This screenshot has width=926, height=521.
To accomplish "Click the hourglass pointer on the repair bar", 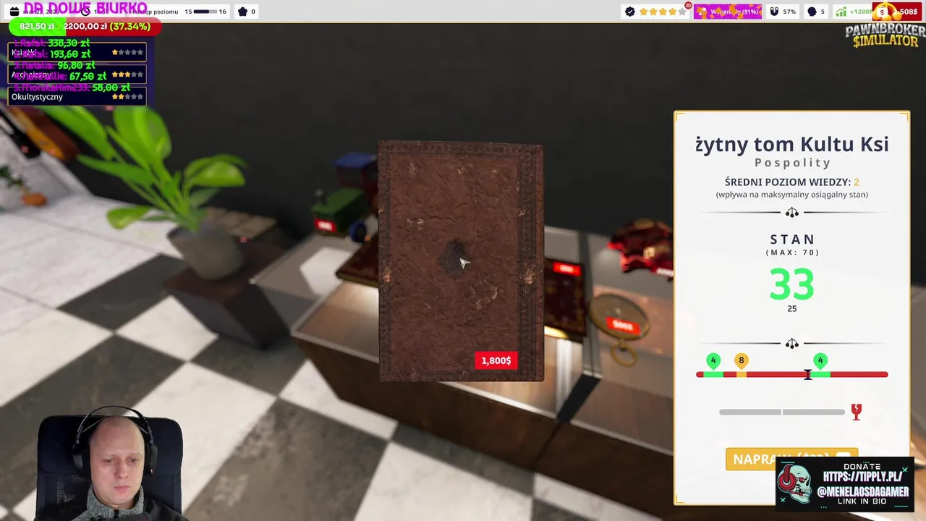I will [808, 374].
